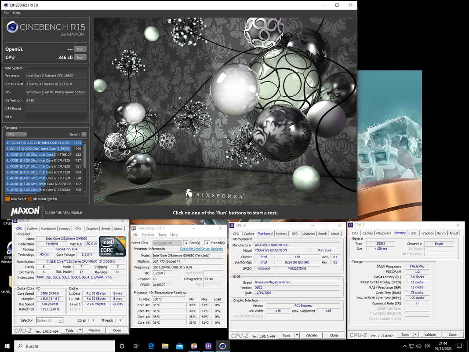Select ranking entry Core i7-3930K 1096
Viewport: 469px width, 352px height.
(x=44, y=149)
